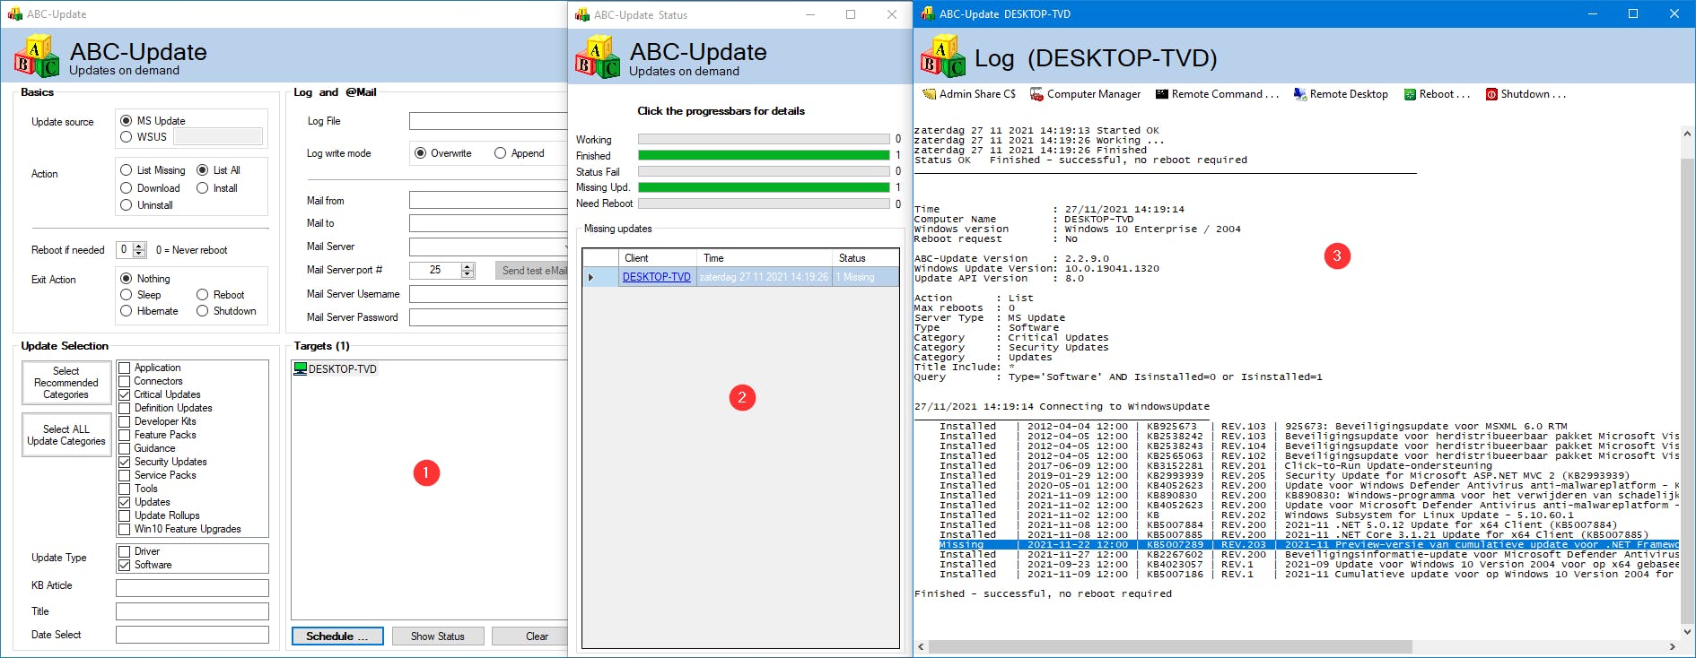The height and width of the screenshot is (658, 1696).
Task: Sort status list by Status column
Action: coord(865,258)
